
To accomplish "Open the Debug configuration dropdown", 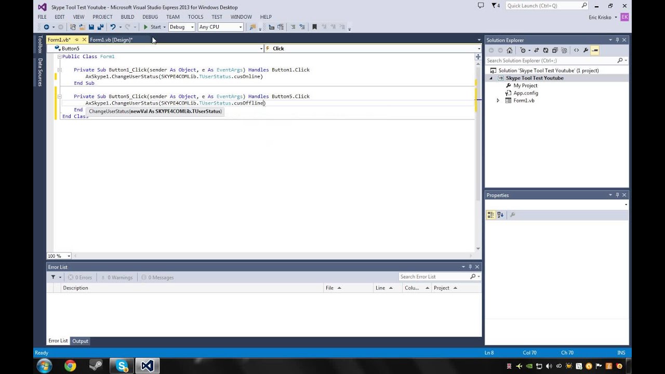I will tap(181, 27).
